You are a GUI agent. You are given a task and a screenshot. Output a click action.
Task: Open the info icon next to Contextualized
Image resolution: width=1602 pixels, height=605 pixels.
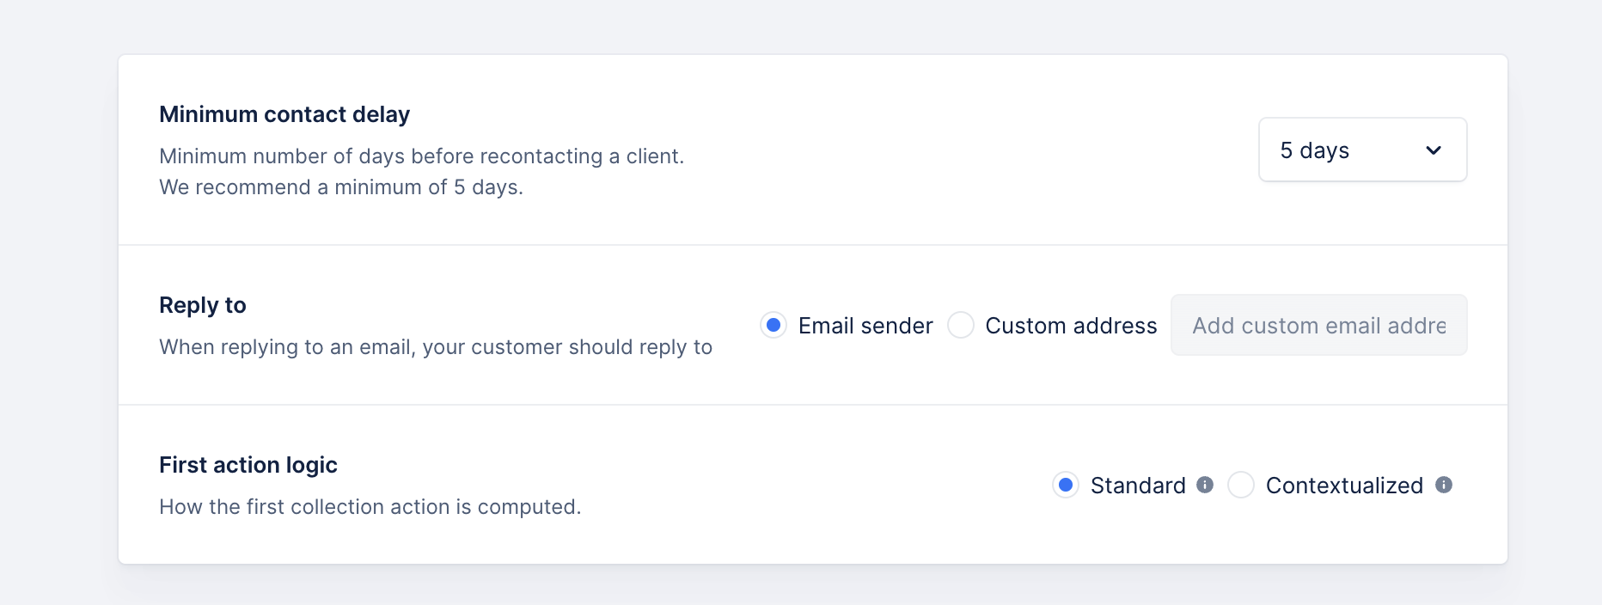[1444, 485]
